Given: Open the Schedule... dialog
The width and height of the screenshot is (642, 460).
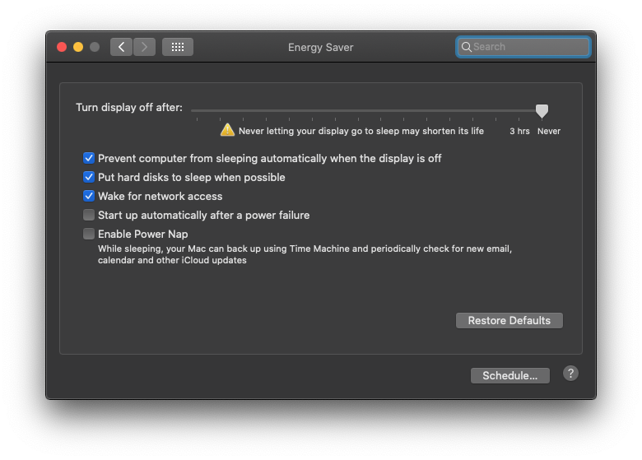Looking at the screenshot, I should [x=509, y=376].
